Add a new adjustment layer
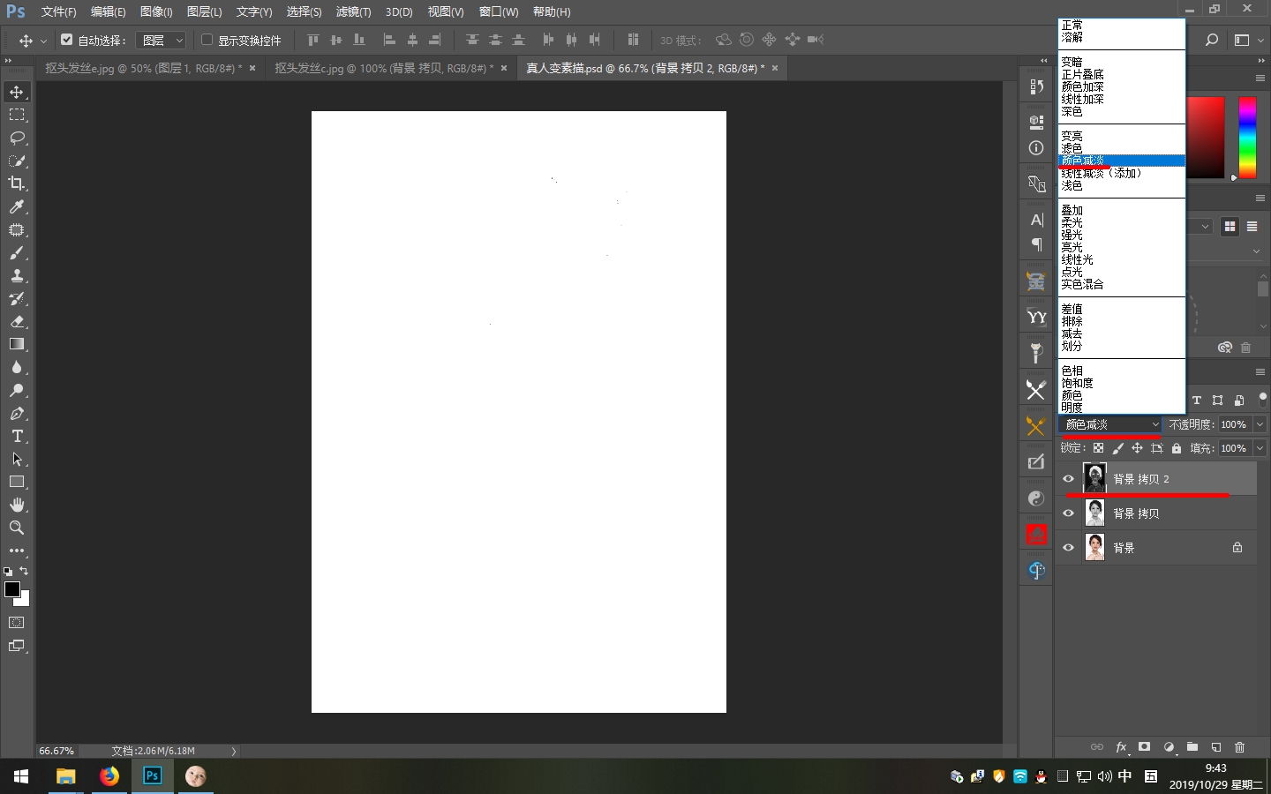This screenshot has height=794, width=1271. pos(1169,747)
